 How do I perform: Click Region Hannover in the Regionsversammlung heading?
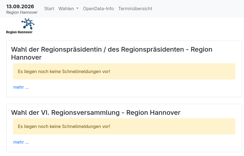[x=153, y=113]
